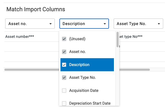Choose Asset no. from the dropdown list
Screen dimensions: 165x107
click(x=77, y=52)
